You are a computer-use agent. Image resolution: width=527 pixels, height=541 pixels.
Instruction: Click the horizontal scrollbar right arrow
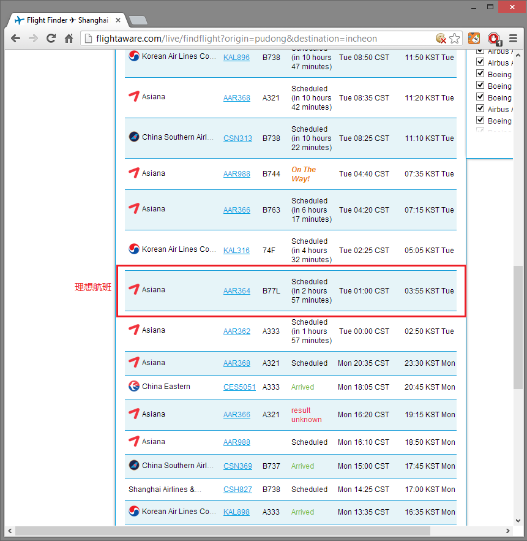tap(507, 531)
